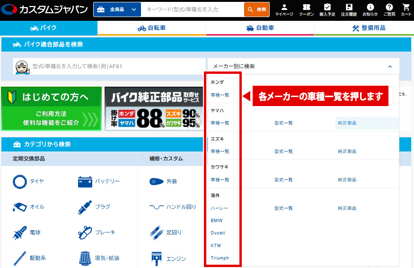Open Yamaha 車種一覧 link
The image size is (414, 268).
pyautogui.click(x=220, y=123)
